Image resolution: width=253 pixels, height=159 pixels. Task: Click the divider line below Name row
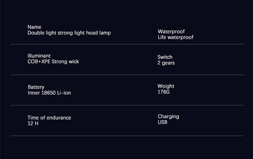127,44
